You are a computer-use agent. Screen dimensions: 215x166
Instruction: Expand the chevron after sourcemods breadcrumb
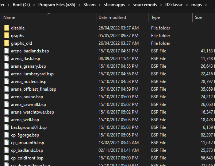[x=161, y=5]
